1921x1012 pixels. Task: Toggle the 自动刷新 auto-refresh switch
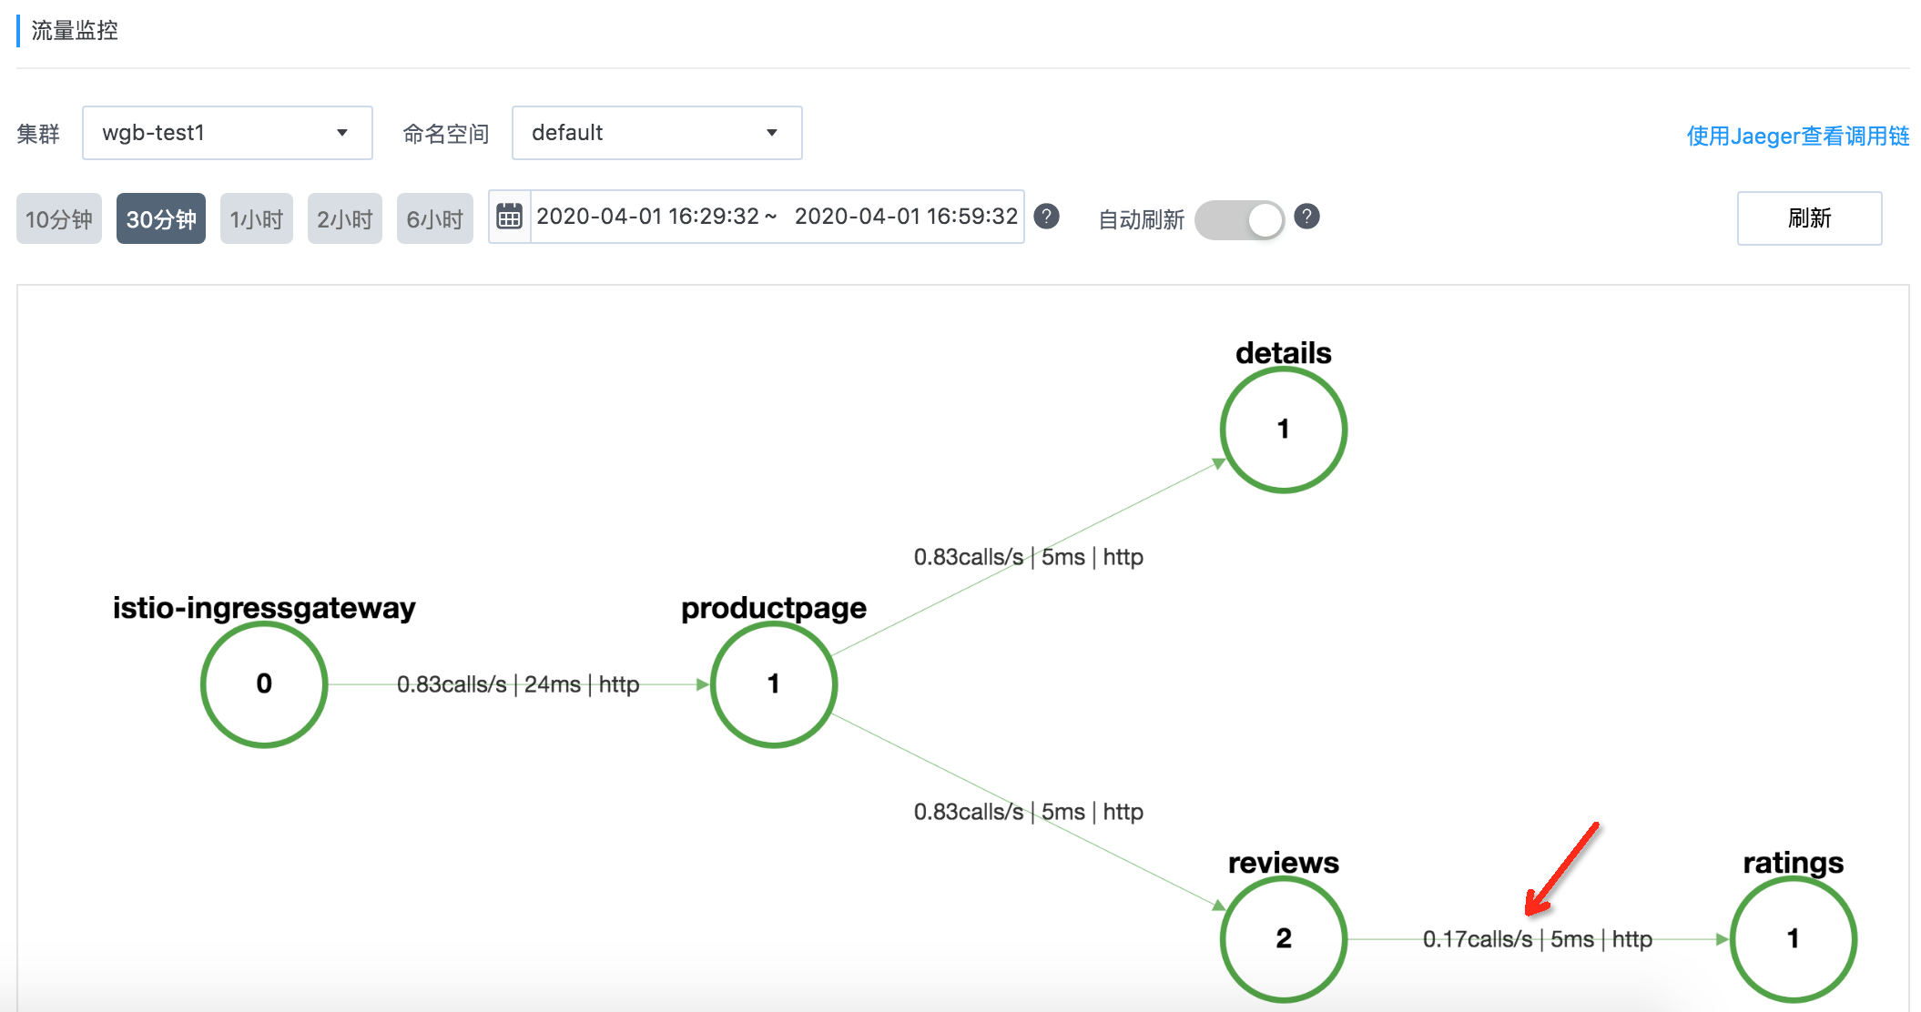1239,219
